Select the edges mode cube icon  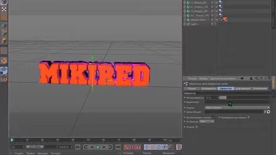click(4, 33)
